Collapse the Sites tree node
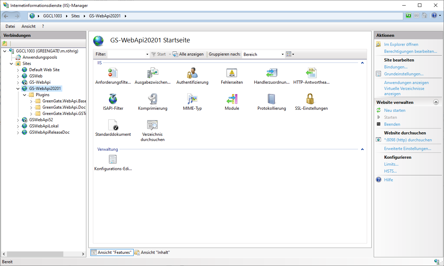This screenshot has width=444, height=266. click(11, 64)
